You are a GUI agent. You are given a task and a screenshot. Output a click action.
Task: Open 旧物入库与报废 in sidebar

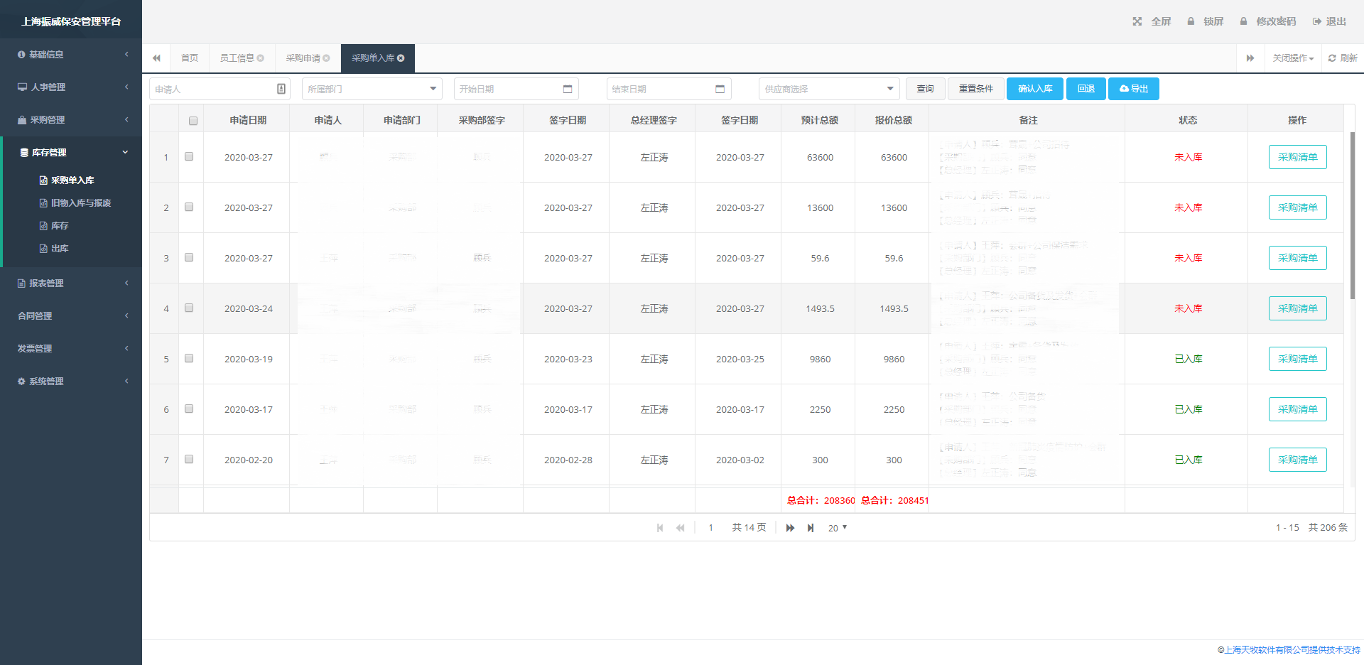(x=80, y=203)
